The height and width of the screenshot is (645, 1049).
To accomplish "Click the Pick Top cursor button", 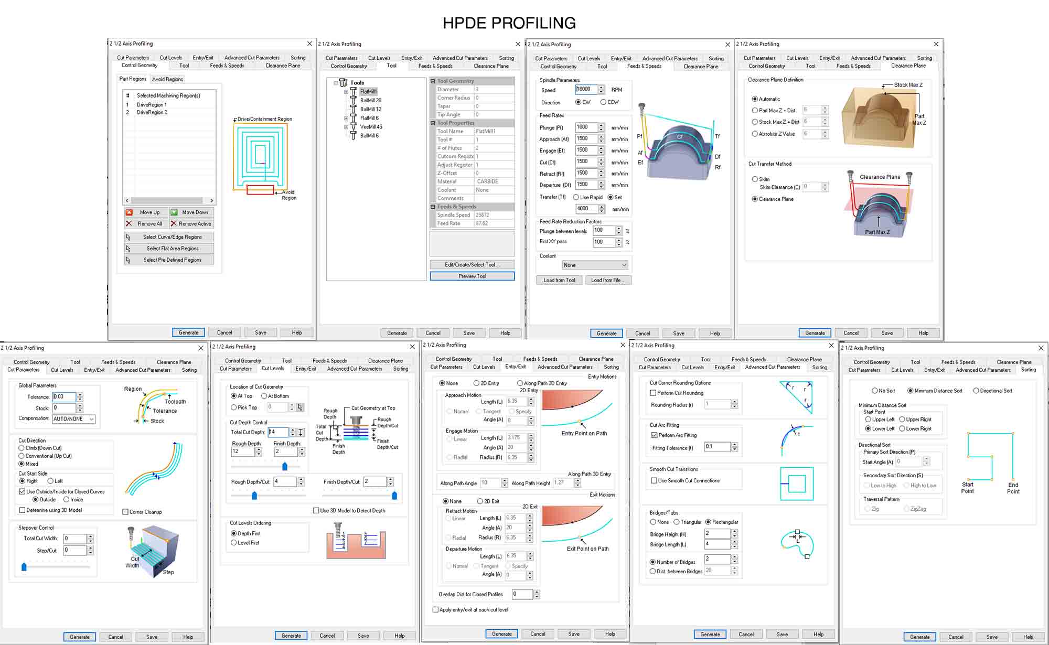I will click(300, 407).
